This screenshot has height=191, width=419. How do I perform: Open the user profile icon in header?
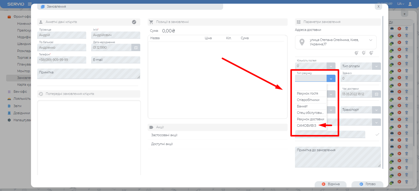coord(410,4)
